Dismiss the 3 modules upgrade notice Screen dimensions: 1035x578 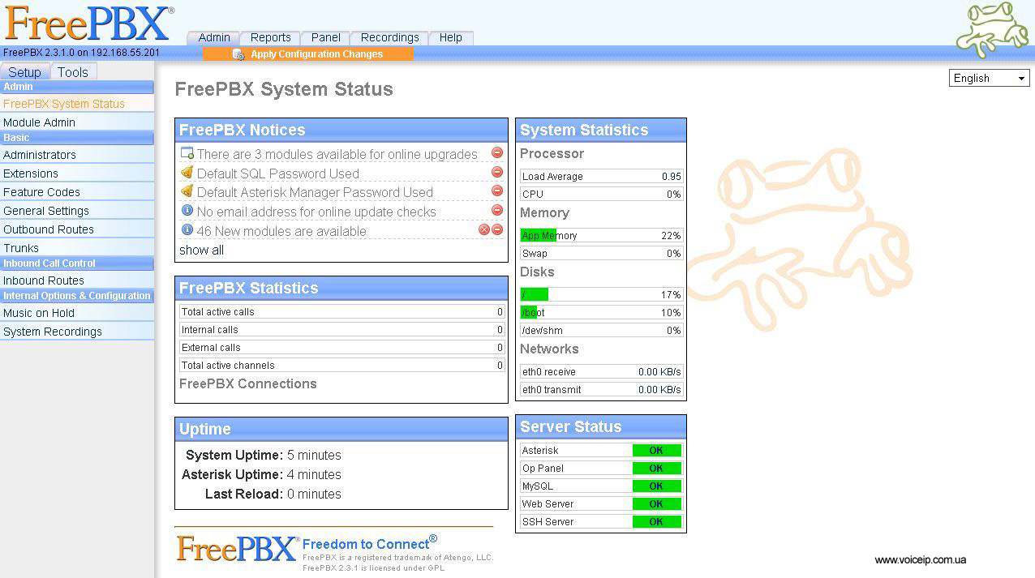click(x=497, y=152)
